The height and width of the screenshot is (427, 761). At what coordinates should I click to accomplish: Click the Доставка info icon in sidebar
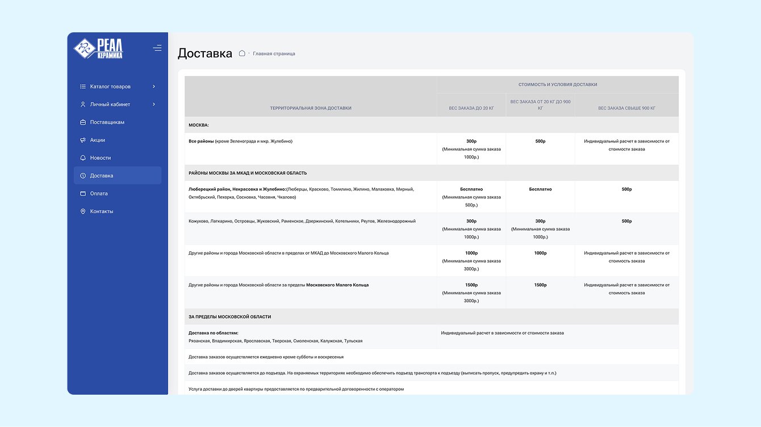click(83, 176)
